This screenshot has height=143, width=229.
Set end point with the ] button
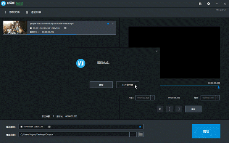179,109
